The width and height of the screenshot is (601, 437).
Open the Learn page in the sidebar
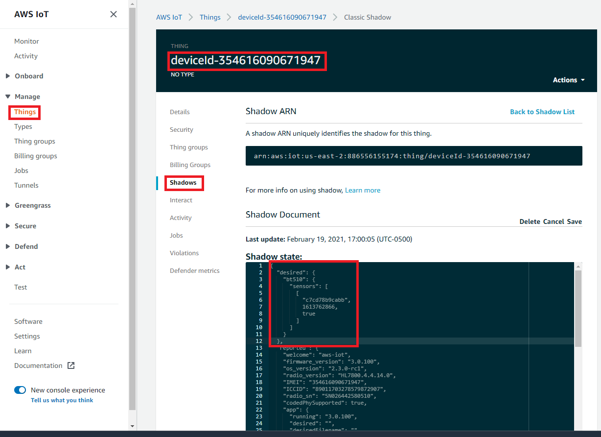pos(23,351)
